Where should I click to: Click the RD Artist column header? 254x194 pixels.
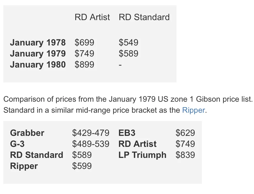click(x=92, y=17)
